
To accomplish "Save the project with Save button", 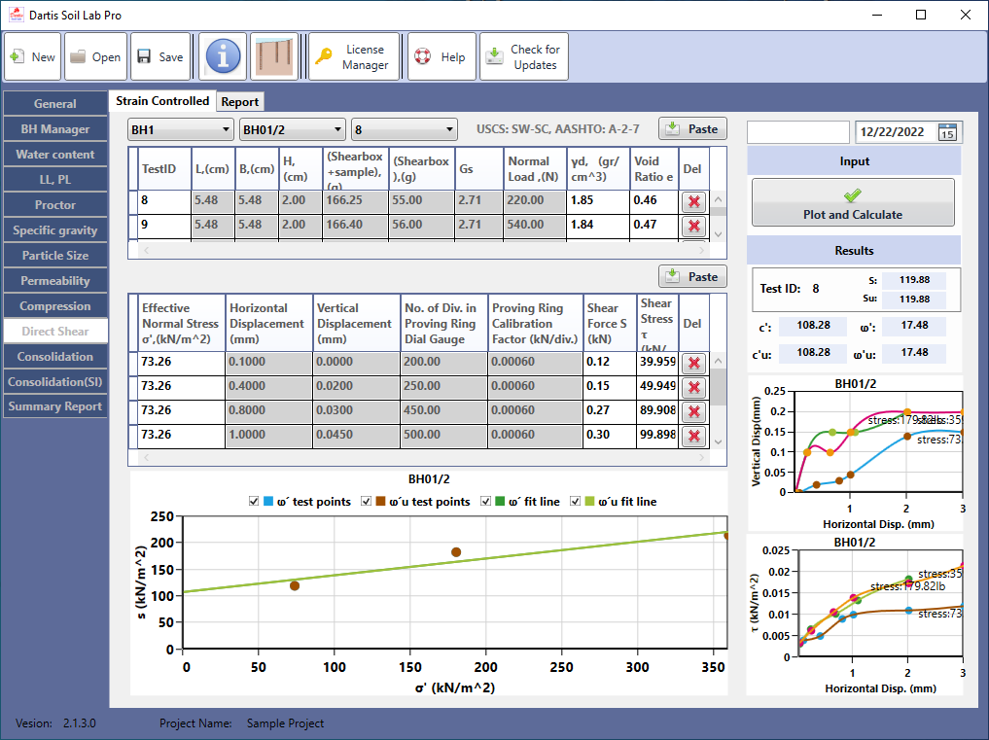I will tap(160, 56).
